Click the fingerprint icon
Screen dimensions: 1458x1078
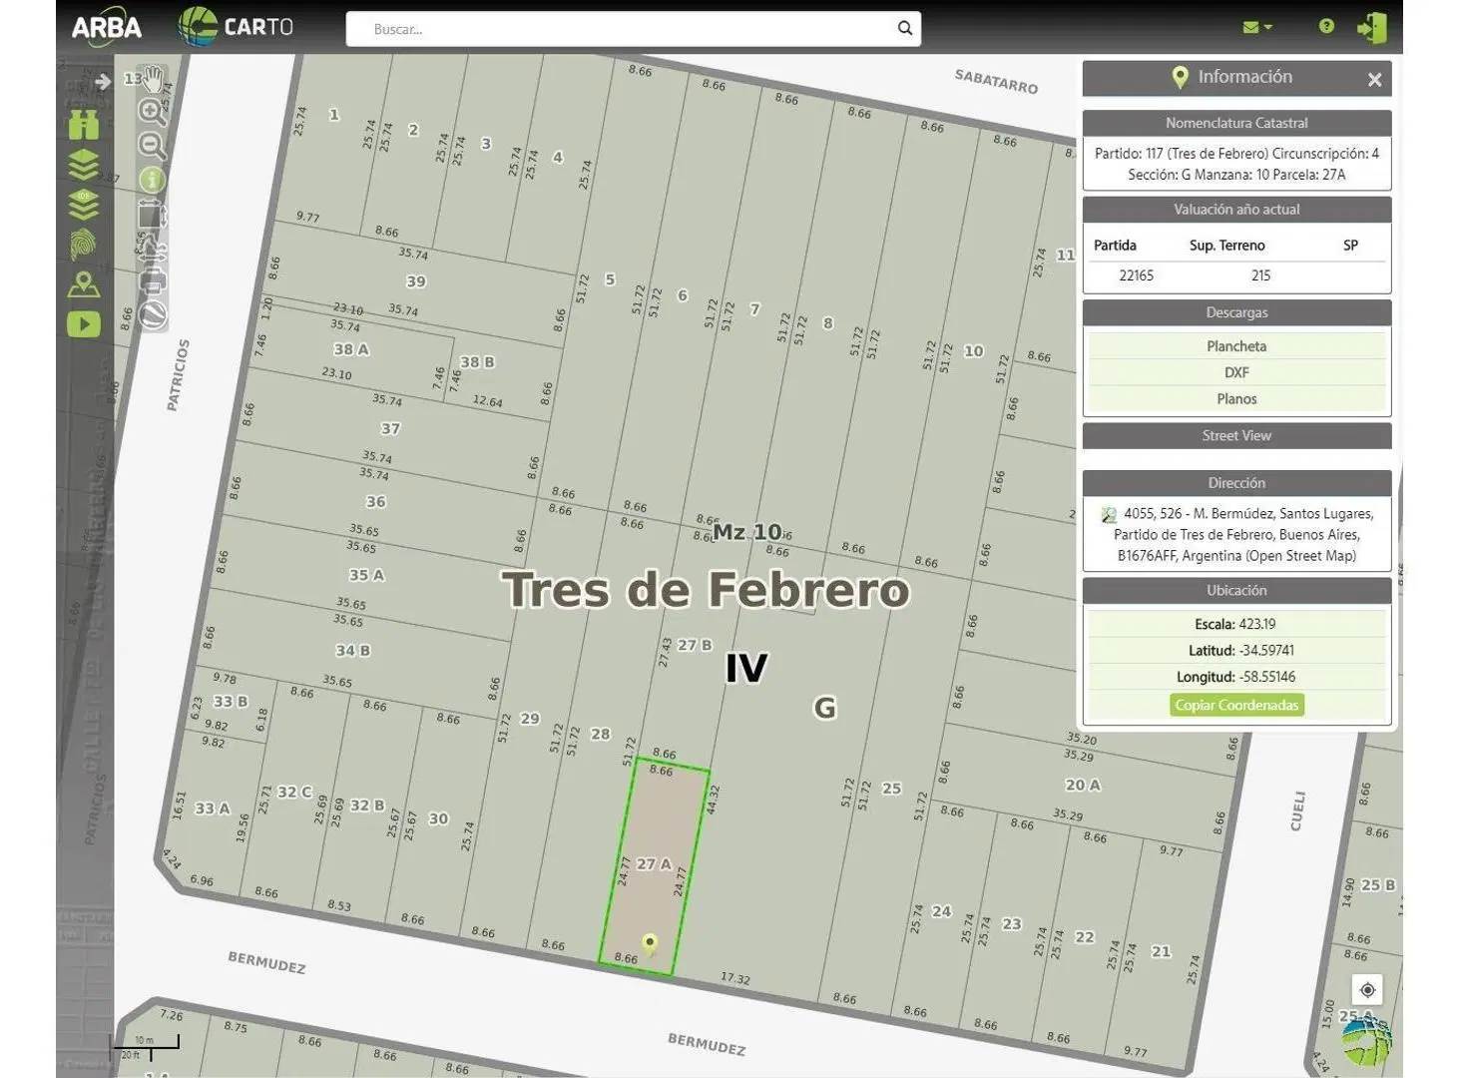click(84, 244)
